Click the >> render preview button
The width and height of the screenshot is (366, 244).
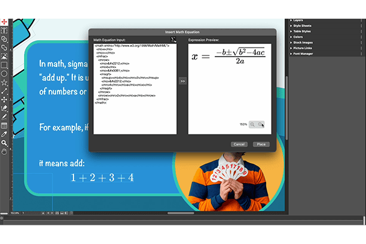pyautogui.click(x=182, y=80)
